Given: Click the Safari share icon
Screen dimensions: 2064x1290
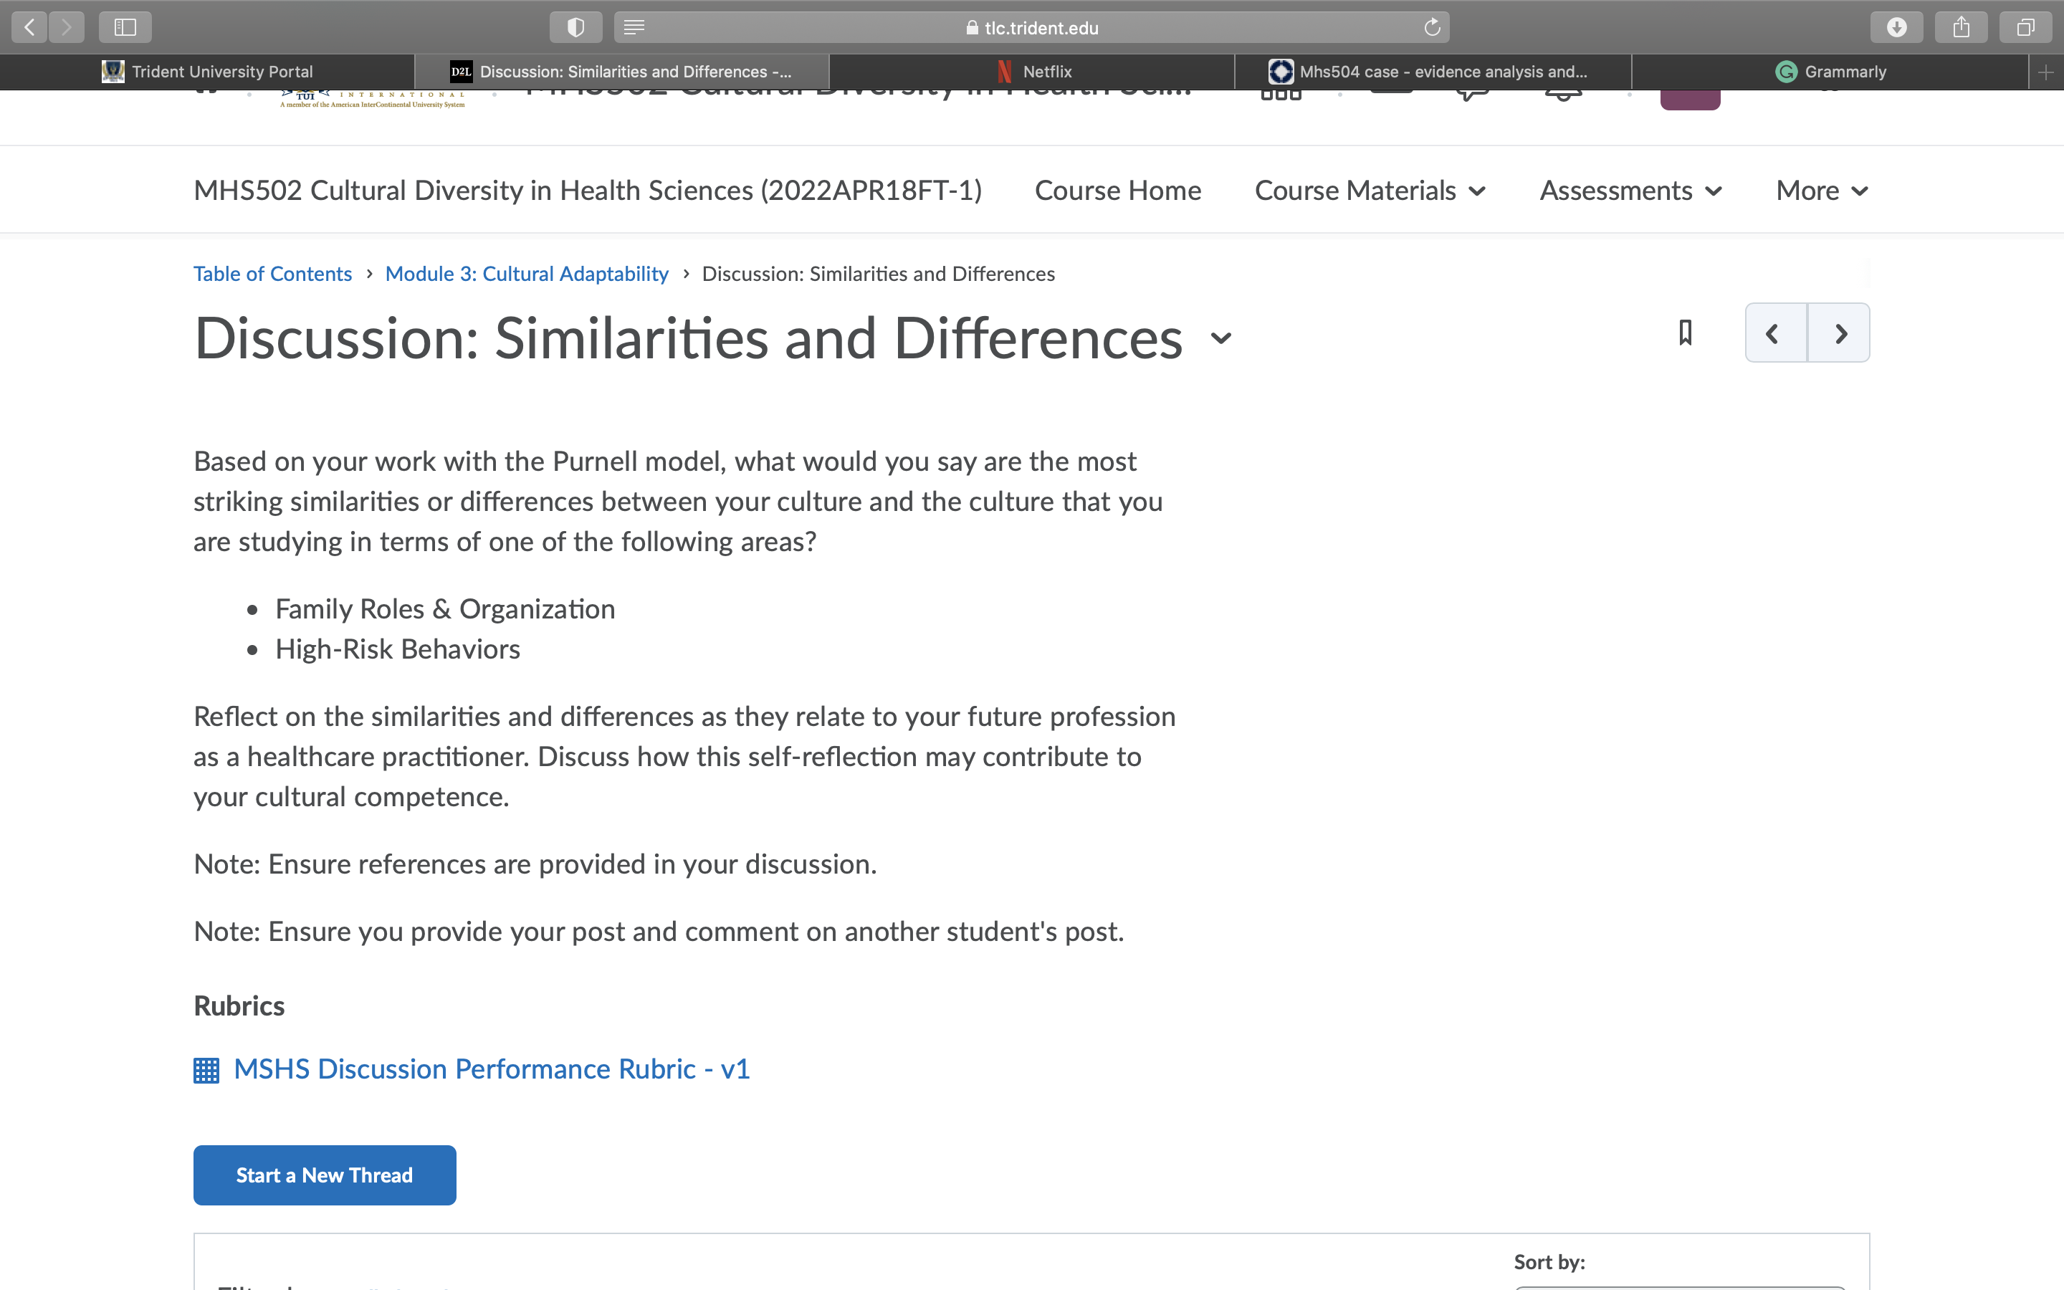Looking at the screenshot, I should [1961, 27].
